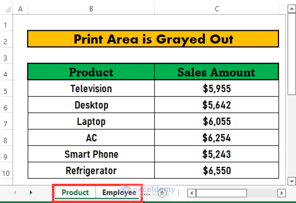
Task: Click previous sheet navigation arrow
Action: coord(15,193)
